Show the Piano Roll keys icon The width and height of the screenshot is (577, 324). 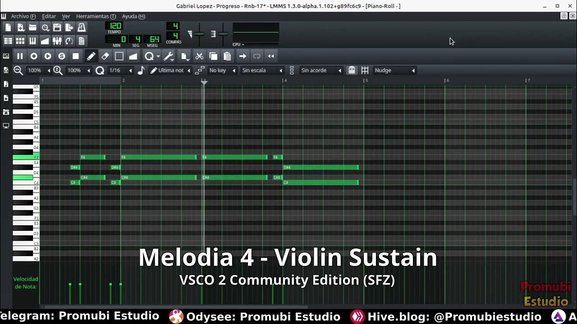[32, 41]
